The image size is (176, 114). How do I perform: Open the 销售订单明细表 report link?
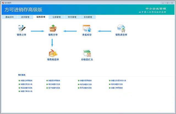[x=116, y=88]
